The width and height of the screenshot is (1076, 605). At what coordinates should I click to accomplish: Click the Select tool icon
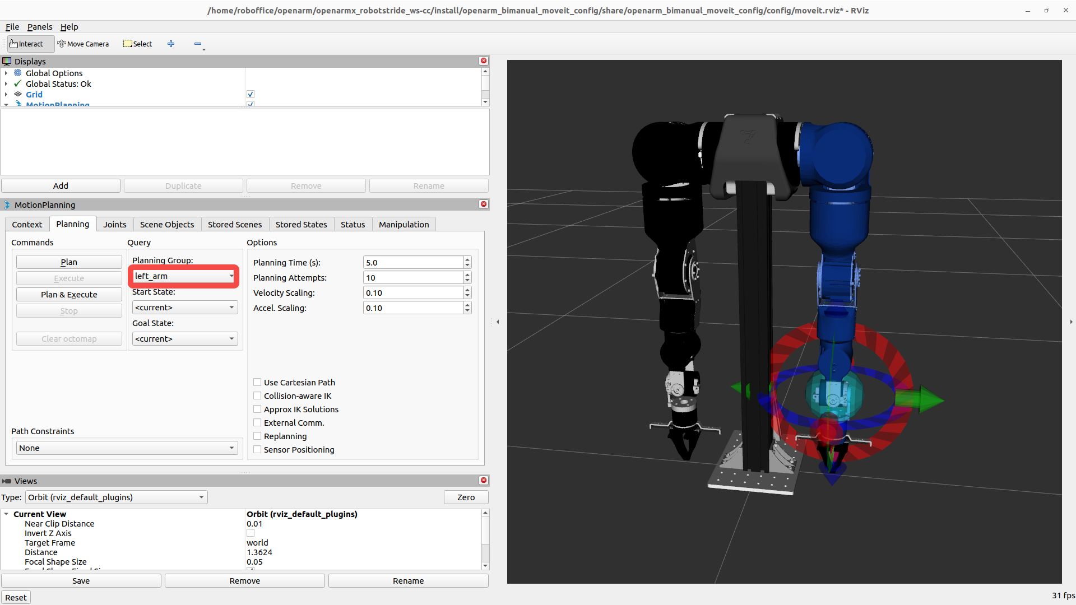click(x=128, y=44)
